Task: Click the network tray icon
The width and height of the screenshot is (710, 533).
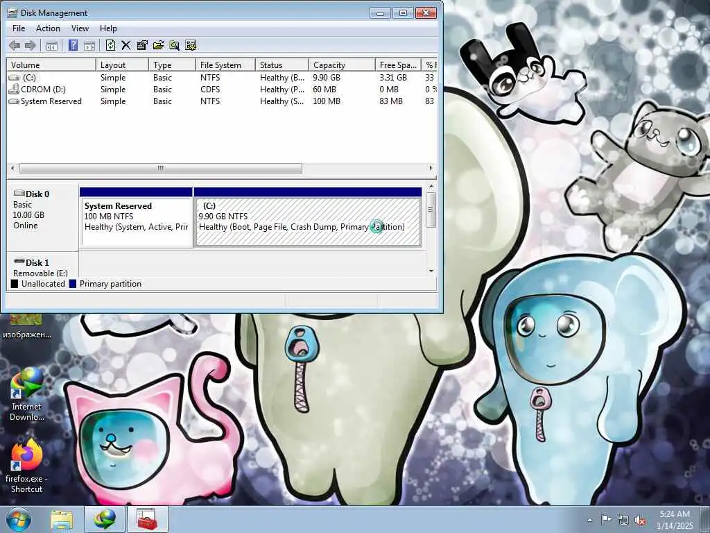Action: click(x=623, y=521)
